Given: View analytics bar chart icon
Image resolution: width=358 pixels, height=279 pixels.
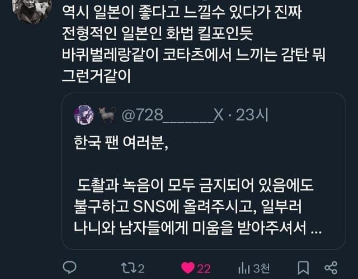Looking at the screenshot, I should pyautogui.click(x=244, y=268).
